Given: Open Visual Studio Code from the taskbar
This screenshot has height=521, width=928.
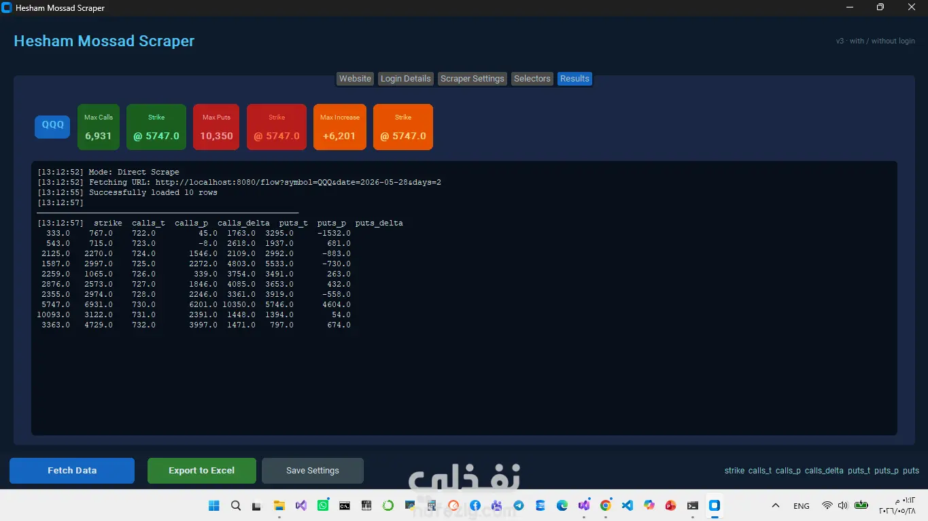Looking at the screenshot, I should click(628, 505).
